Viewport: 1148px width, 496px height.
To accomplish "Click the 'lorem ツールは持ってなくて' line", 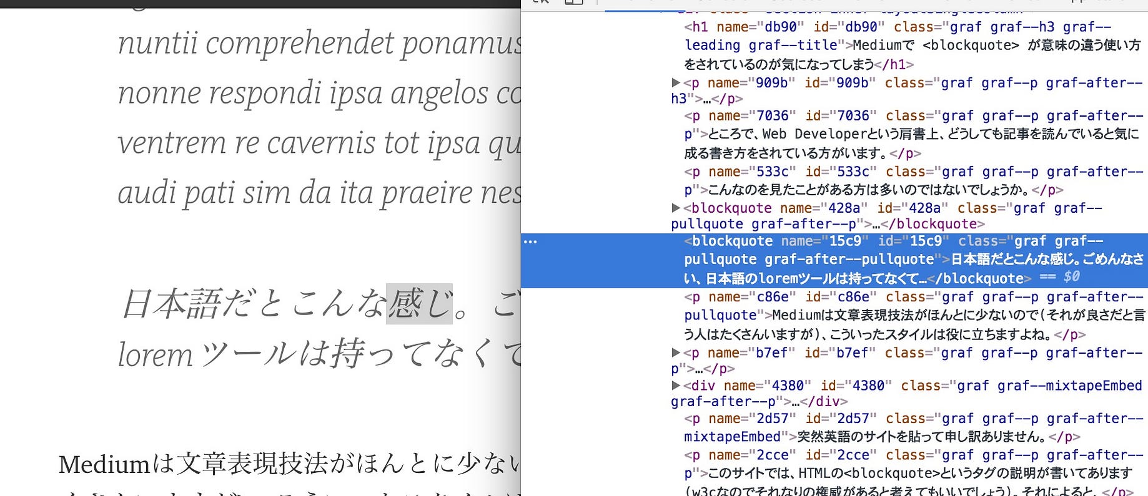I will (x=319, y=354).
